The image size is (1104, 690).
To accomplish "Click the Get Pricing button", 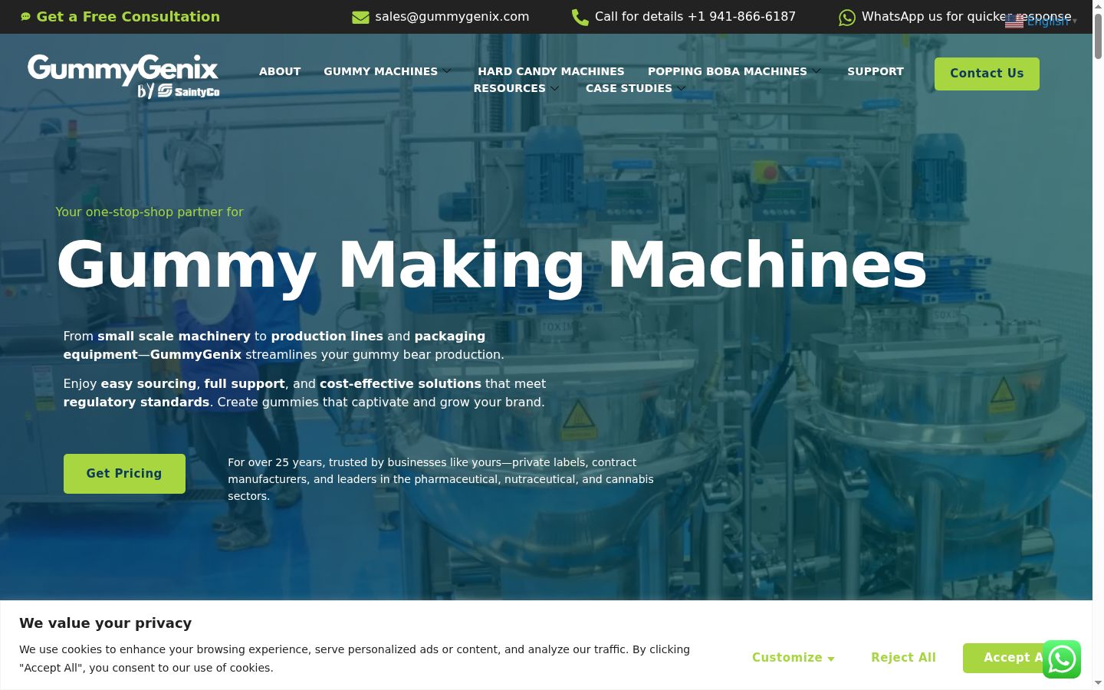I will [x=124, y=474].
